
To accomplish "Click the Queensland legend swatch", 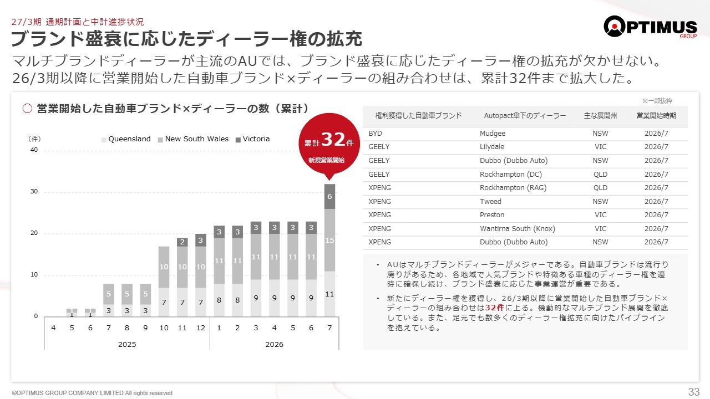I will pos(104,140).
